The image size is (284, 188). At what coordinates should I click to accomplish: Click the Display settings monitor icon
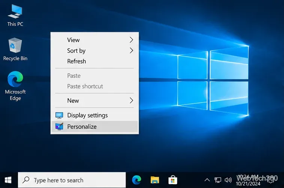pyautogui.click(x=59, y=115)
